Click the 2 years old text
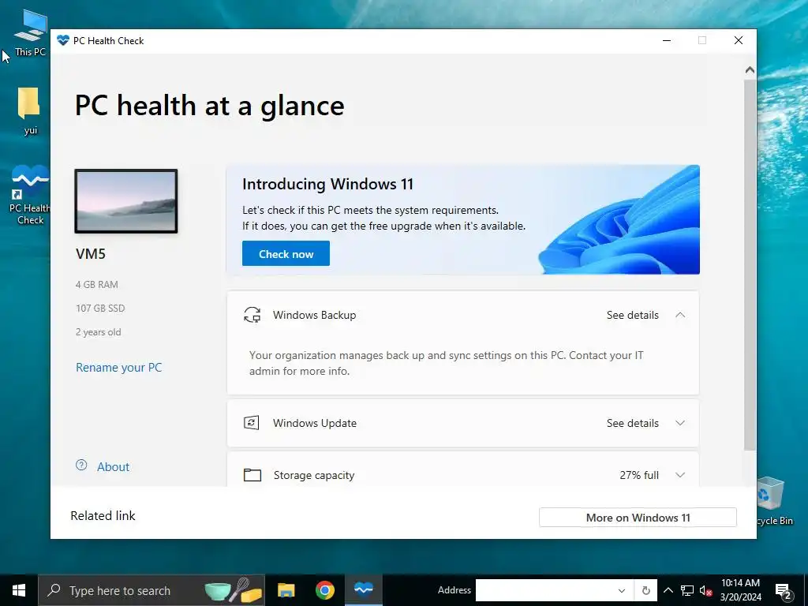This screenshot has width=808, height=606. pos(99,332)
